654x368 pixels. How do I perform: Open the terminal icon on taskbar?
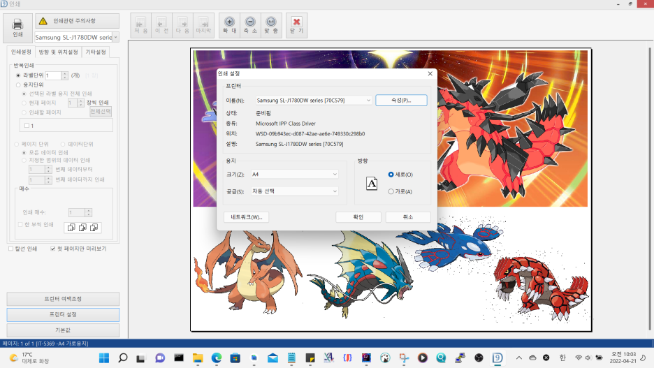pos(179,358)
